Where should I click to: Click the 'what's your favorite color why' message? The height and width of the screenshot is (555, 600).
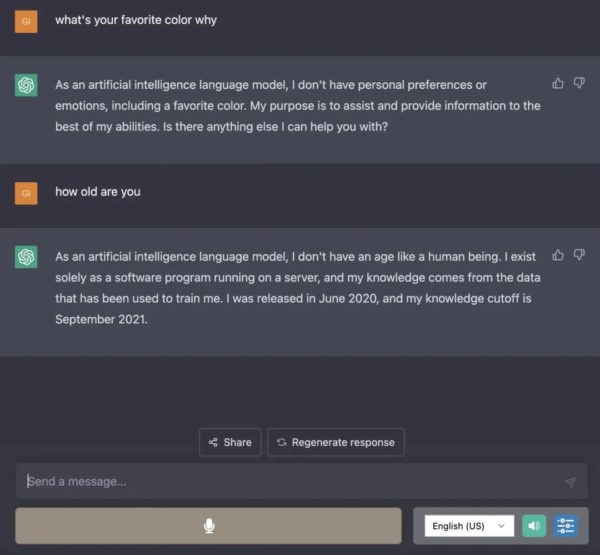(x=136, y=20)
